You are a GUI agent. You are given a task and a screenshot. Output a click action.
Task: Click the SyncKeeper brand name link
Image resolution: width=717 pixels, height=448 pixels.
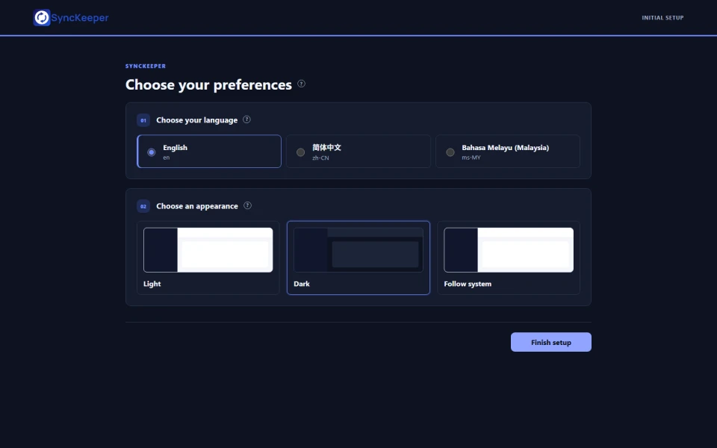80,18
